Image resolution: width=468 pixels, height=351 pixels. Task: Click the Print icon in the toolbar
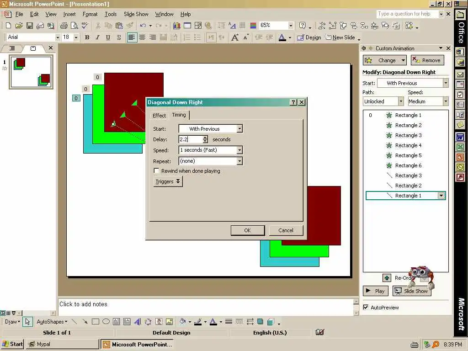pos(63,26)
